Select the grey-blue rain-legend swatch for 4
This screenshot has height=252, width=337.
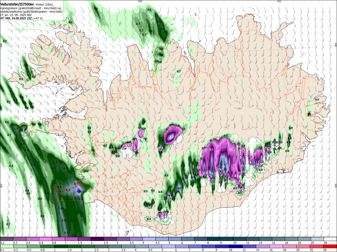(x=141, y=246)
